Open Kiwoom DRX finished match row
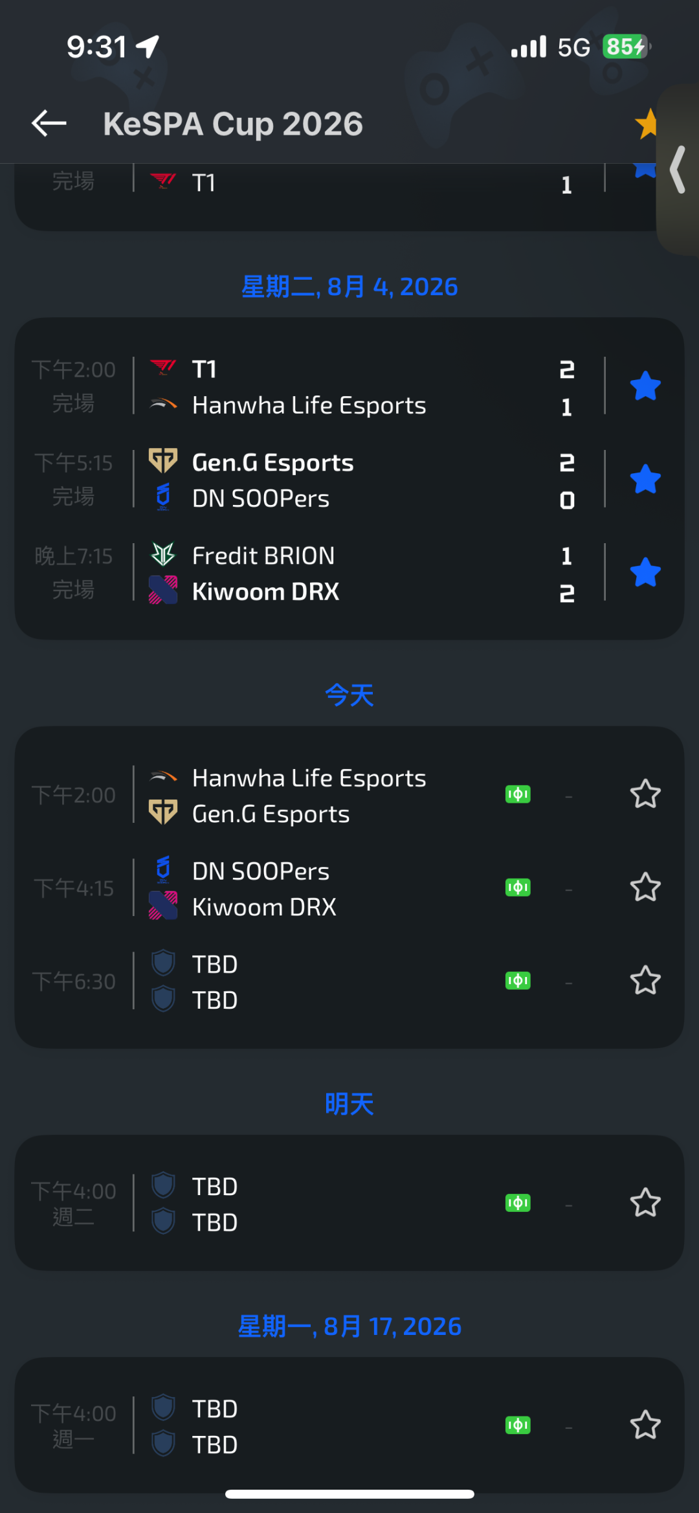 pyautogui.click(x=349, y=573)
